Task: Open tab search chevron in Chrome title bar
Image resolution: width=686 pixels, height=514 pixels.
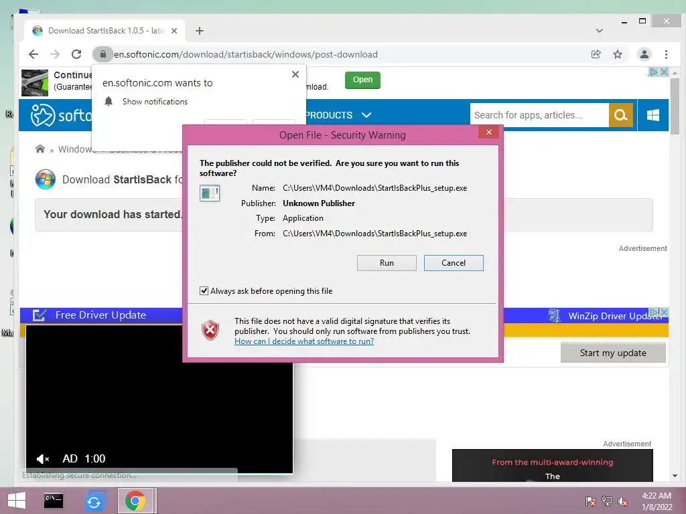Action: point(600,31)
